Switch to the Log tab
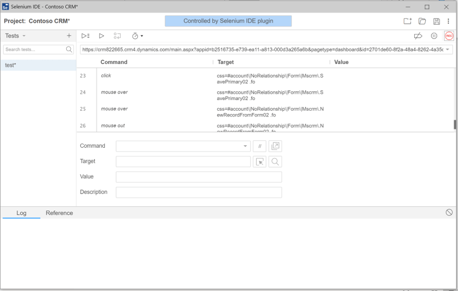The width and height of the screenshot is (458, 291). click(x=21, y=213)
